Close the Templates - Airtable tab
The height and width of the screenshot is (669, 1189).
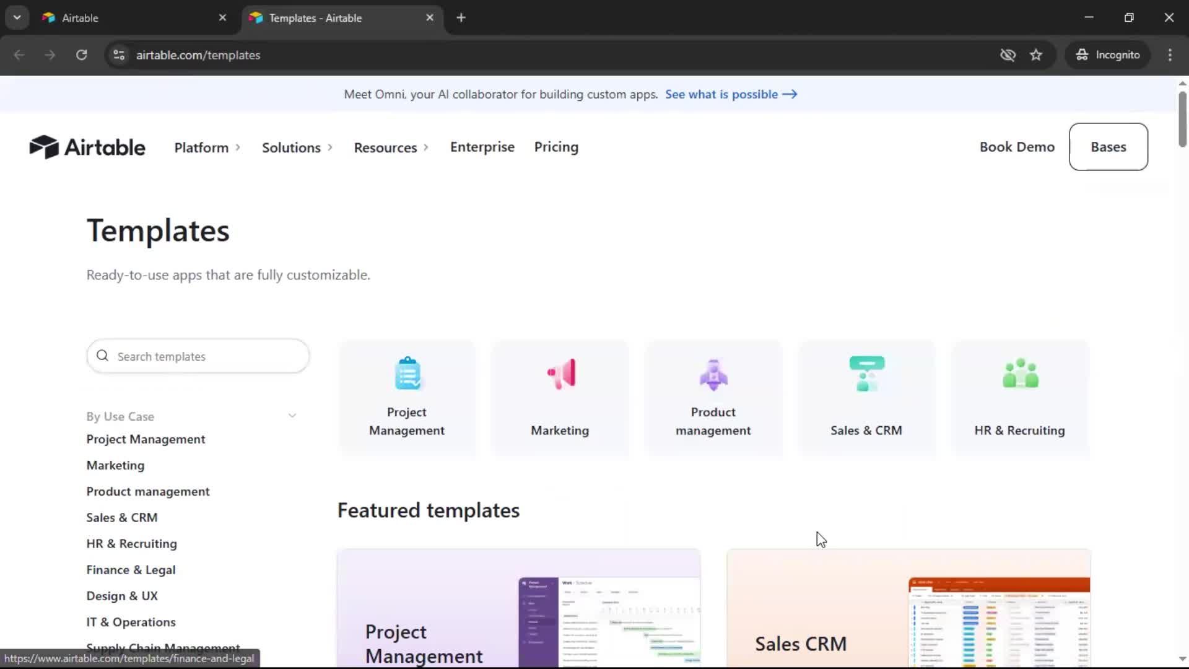tap(430, 17)
